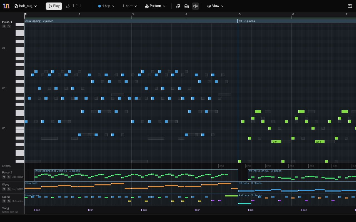Expand the Pattern dropdown menu
Image resolution: width=356 pixels, height=222 pixels.
155,6
